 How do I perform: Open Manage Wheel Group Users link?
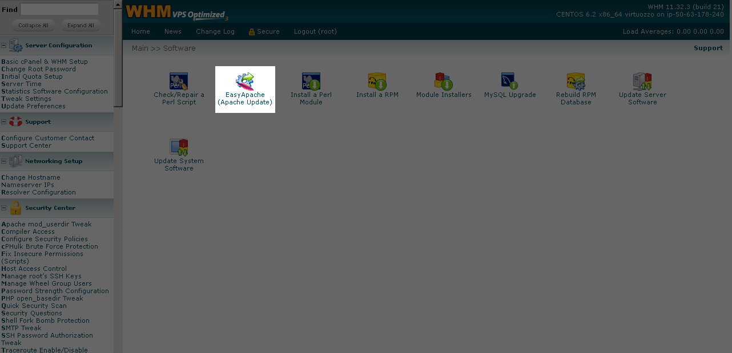point(46,283)
